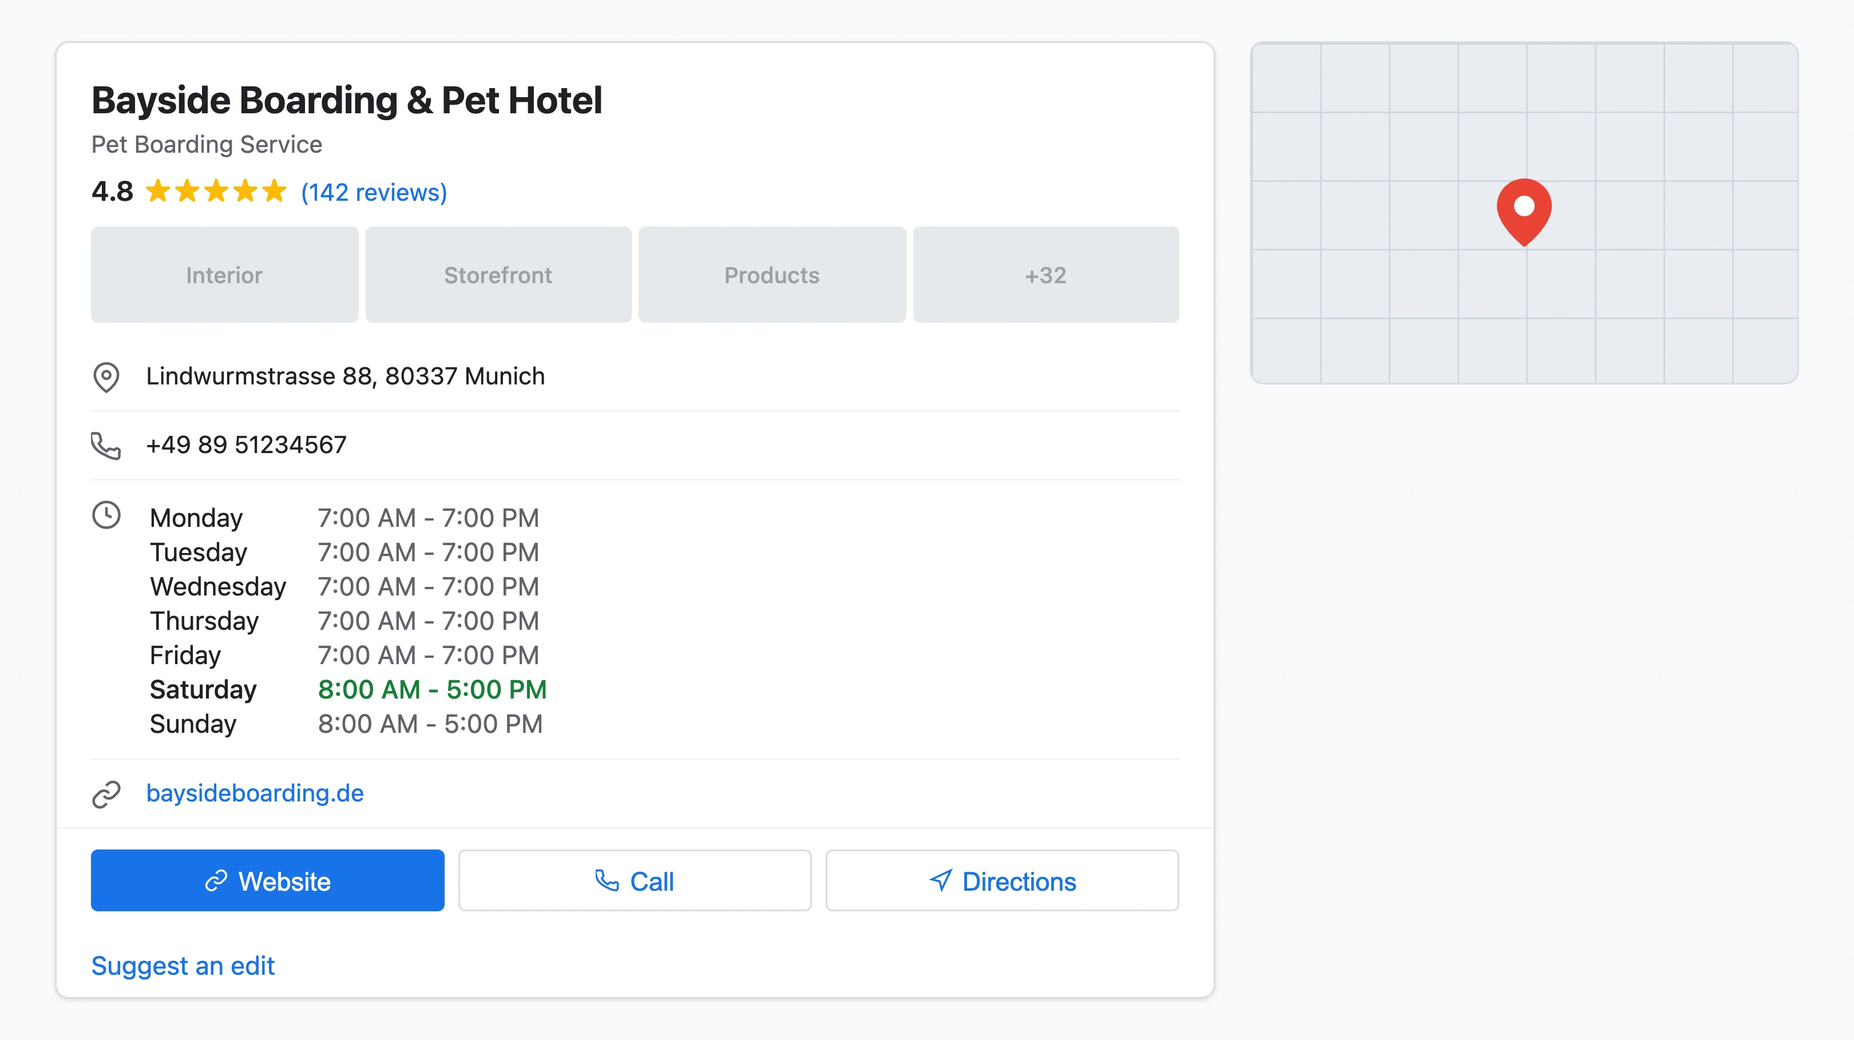Screen dimensions: 1854x1040
Task: View the +32 additional photos
Action: point(1045,274)
